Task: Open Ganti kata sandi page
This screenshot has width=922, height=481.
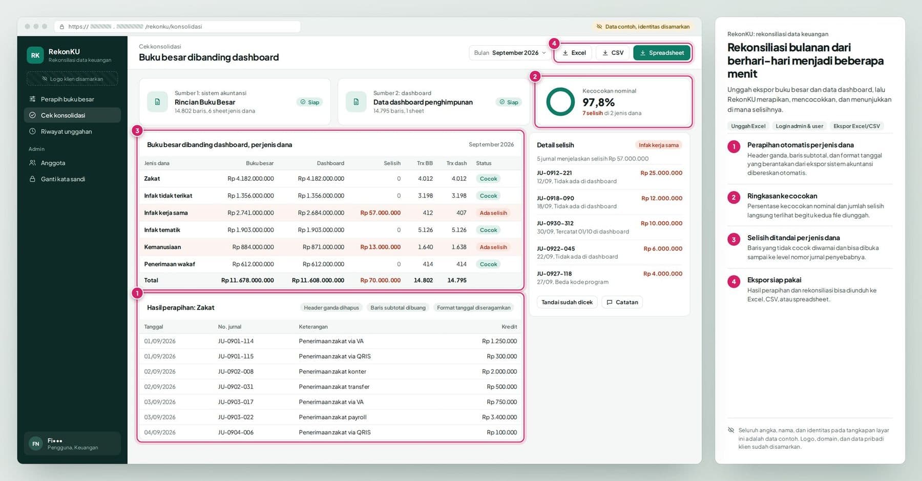Action: [72, 179]
